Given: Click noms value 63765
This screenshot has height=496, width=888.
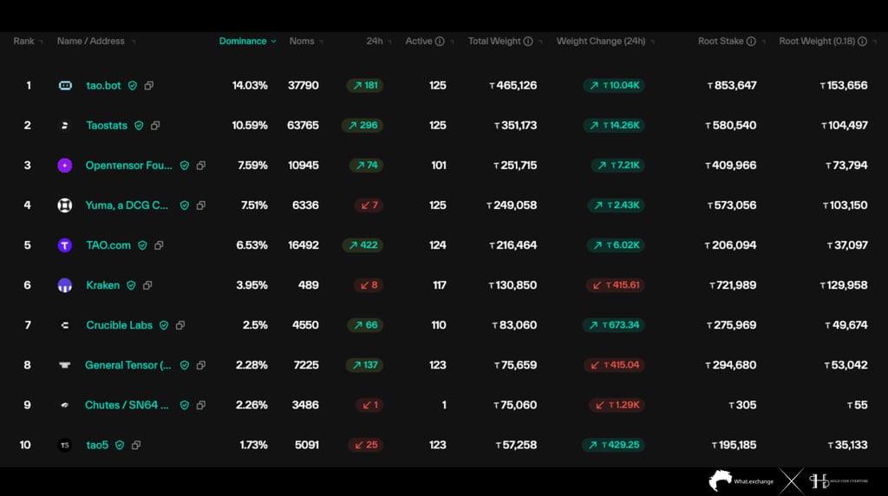Looking at the screenshot, I should [303, 125].
